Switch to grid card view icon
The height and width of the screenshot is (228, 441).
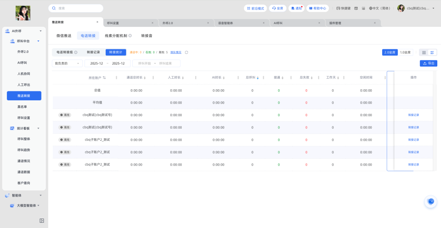424,52
